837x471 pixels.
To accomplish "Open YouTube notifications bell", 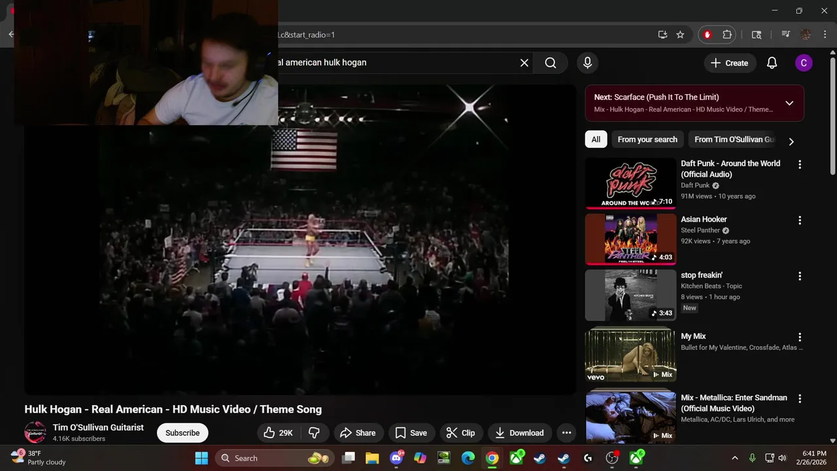I will 772,63.
